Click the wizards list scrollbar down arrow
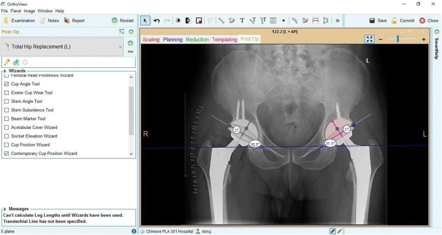Screen dimensions: 442x235 click(x=132, y=154)
